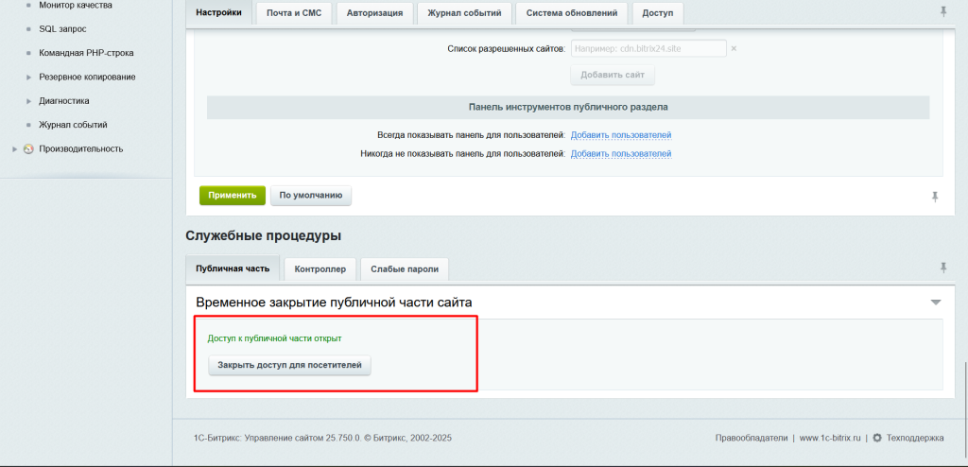Click the Производительность gauge icon
This screenshot has height=467, width=968.
coord(28,148)
